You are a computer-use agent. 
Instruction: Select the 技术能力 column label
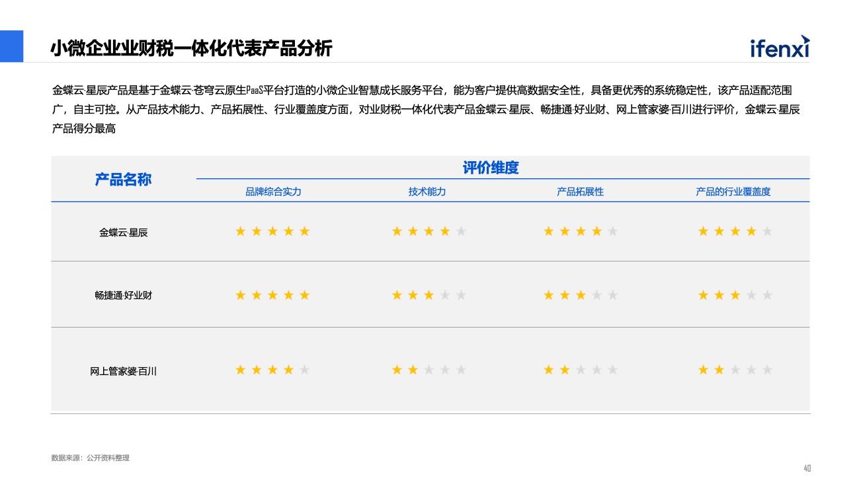click(427, 192)
